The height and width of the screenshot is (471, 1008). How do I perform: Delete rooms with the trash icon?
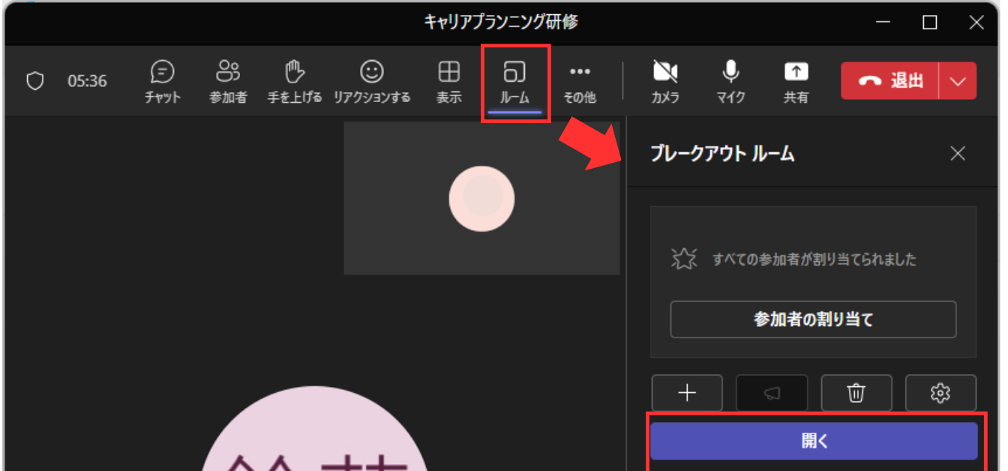[856, 393]
